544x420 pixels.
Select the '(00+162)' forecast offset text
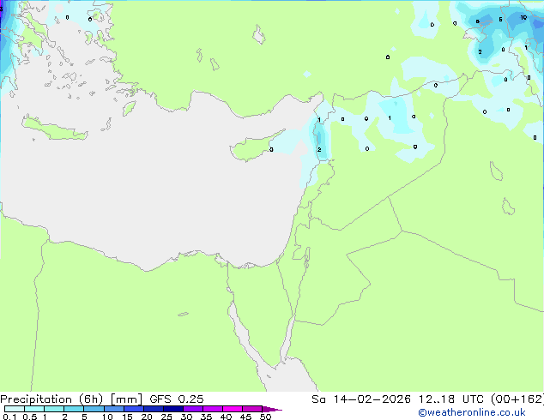[x=517, y=399]
